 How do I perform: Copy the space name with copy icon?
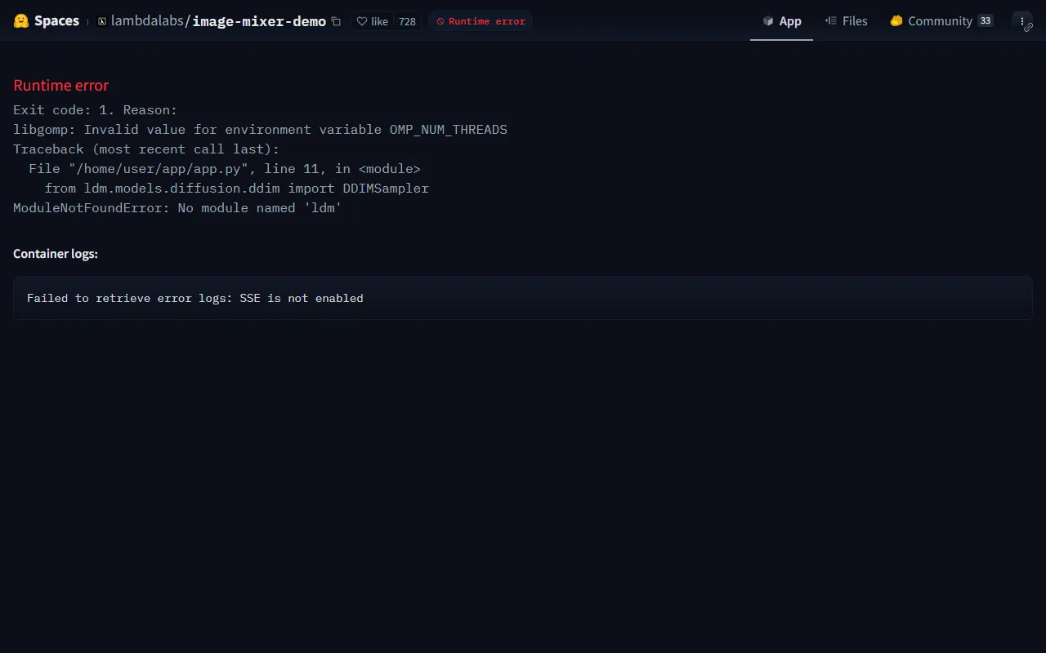336,21
